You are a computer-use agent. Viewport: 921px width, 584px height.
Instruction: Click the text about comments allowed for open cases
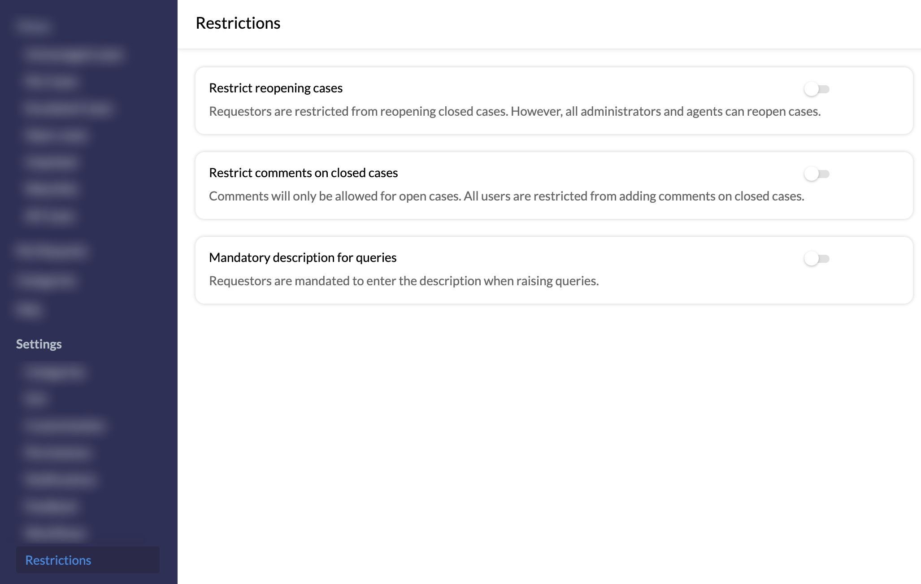click(507, 196)
